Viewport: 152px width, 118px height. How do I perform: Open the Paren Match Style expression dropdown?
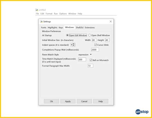[85, 55]
